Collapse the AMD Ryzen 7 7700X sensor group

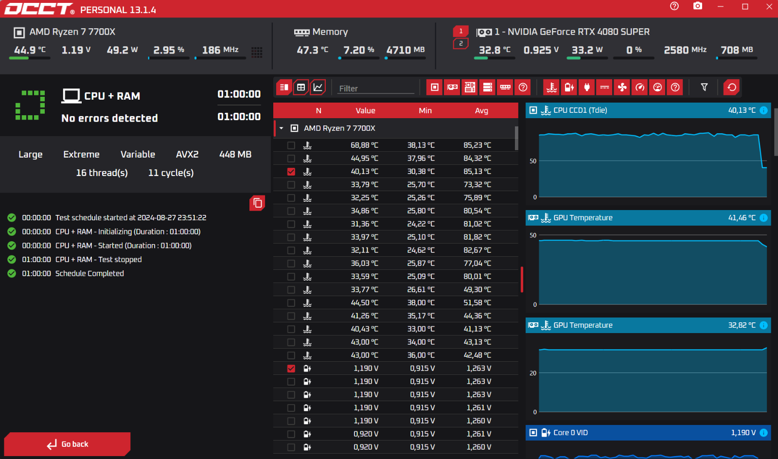point(281,128)
